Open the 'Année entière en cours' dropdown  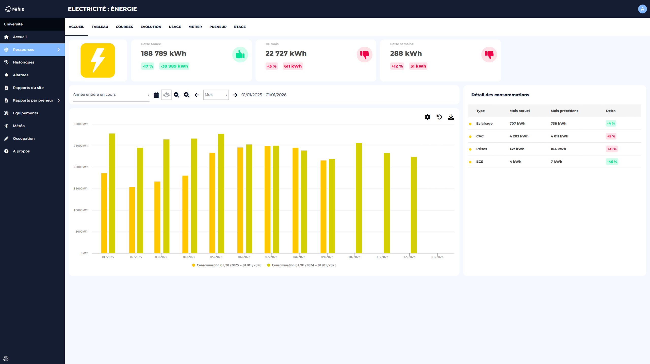111,95
